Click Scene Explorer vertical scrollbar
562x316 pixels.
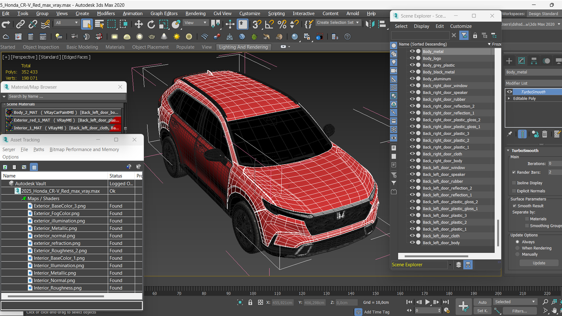(x=498, y=233)
